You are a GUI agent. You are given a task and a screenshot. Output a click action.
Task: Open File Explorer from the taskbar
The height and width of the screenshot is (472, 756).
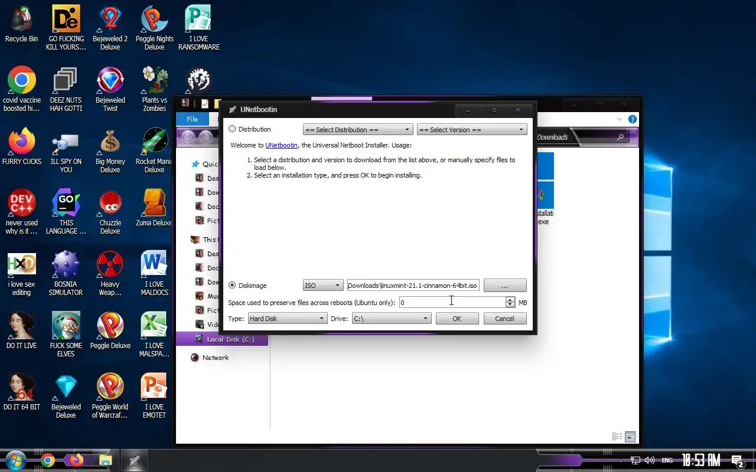(x=105, y=460)
